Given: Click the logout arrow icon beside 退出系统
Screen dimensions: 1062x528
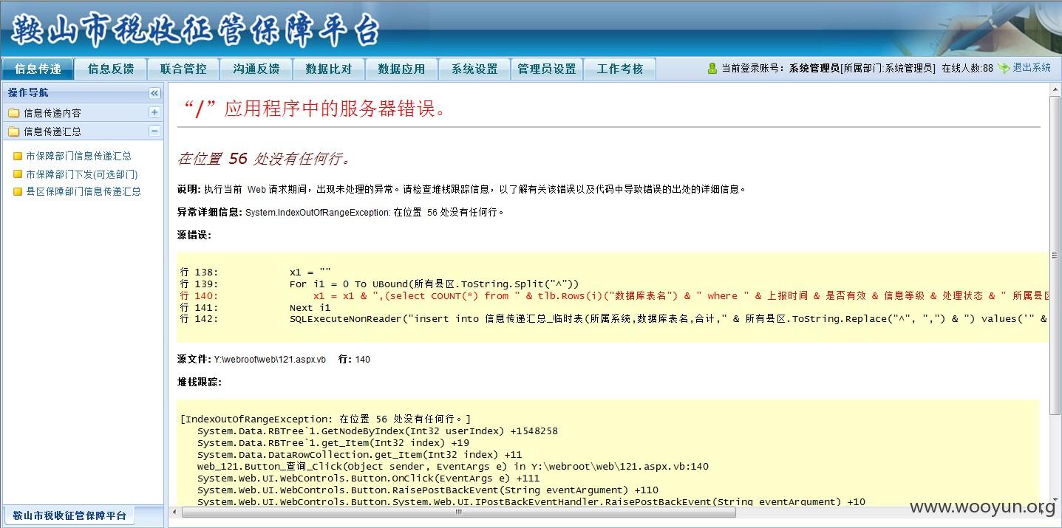Looking at the screenshot, I should tap(1003, 68).
